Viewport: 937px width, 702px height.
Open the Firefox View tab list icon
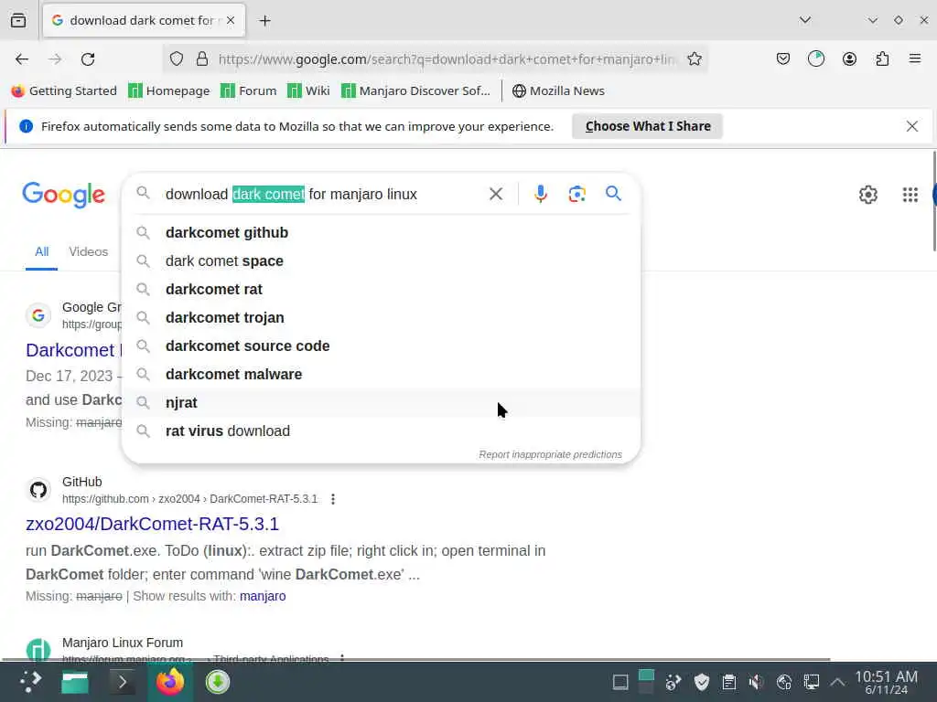18,20
